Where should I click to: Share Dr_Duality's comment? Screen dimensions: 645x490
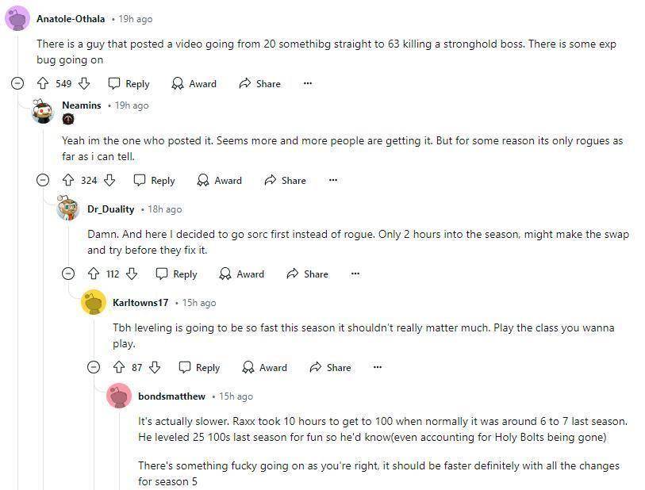click(x=308, y=274)
